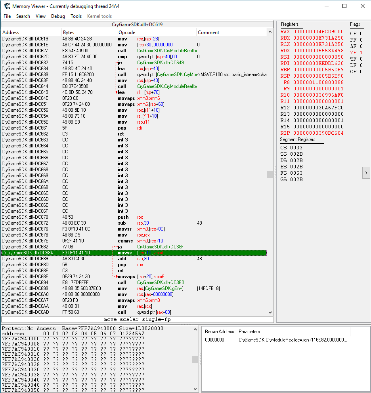Open the File menu
371x393 pixels.
pos(7,16)
